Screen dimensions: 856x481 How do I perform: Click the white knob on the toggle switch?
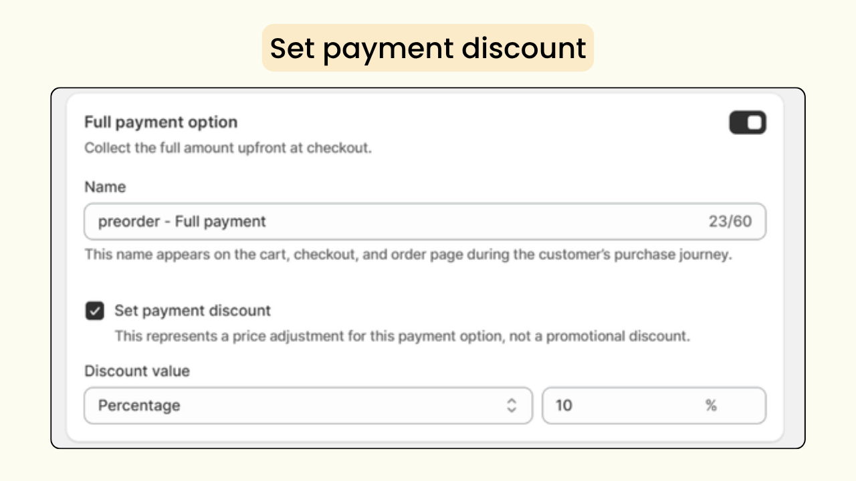coord(754,122)
